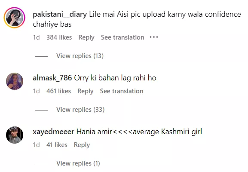This screenshot has width=248, height=172.
Task: See translation of pakistani__diary comment
Action: pyautogui.click(x=122, y=37)
